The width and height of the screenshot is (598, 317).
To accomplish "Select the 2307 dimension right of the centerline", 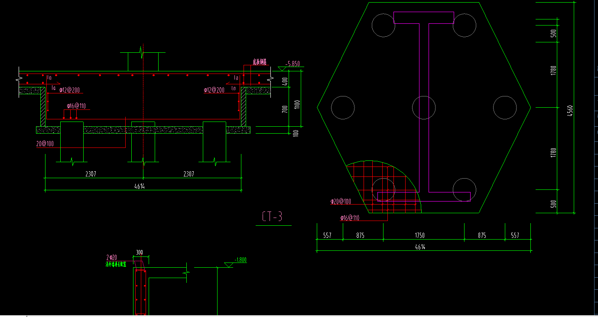I will click(188, 174).
